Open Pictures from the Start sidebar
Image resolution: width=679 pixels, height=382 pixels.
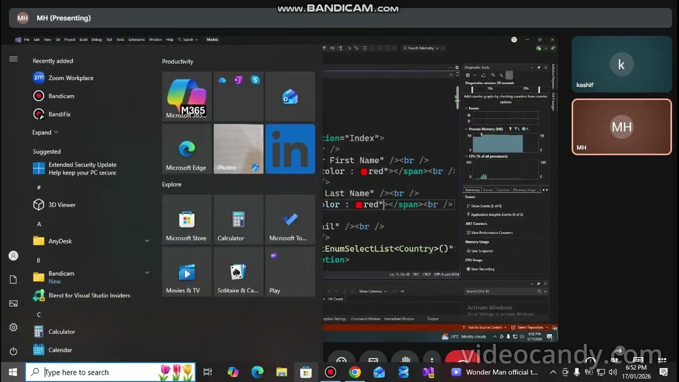point(13,303)
